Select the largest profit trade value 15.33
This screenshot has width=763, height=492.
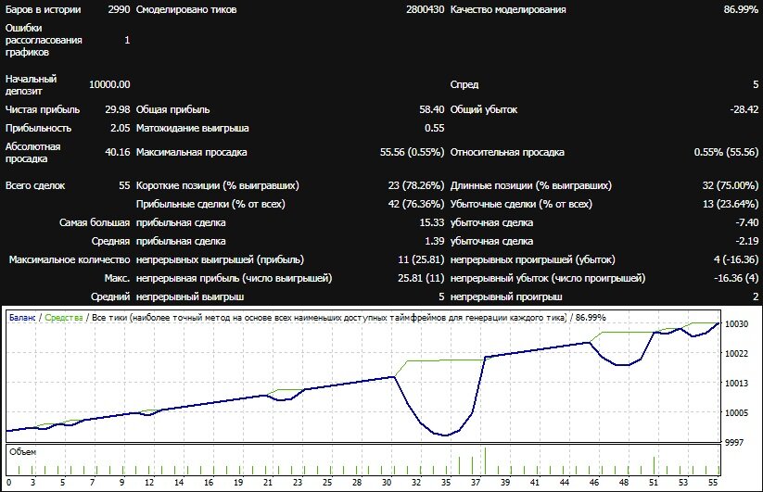(x=432, y=222)
